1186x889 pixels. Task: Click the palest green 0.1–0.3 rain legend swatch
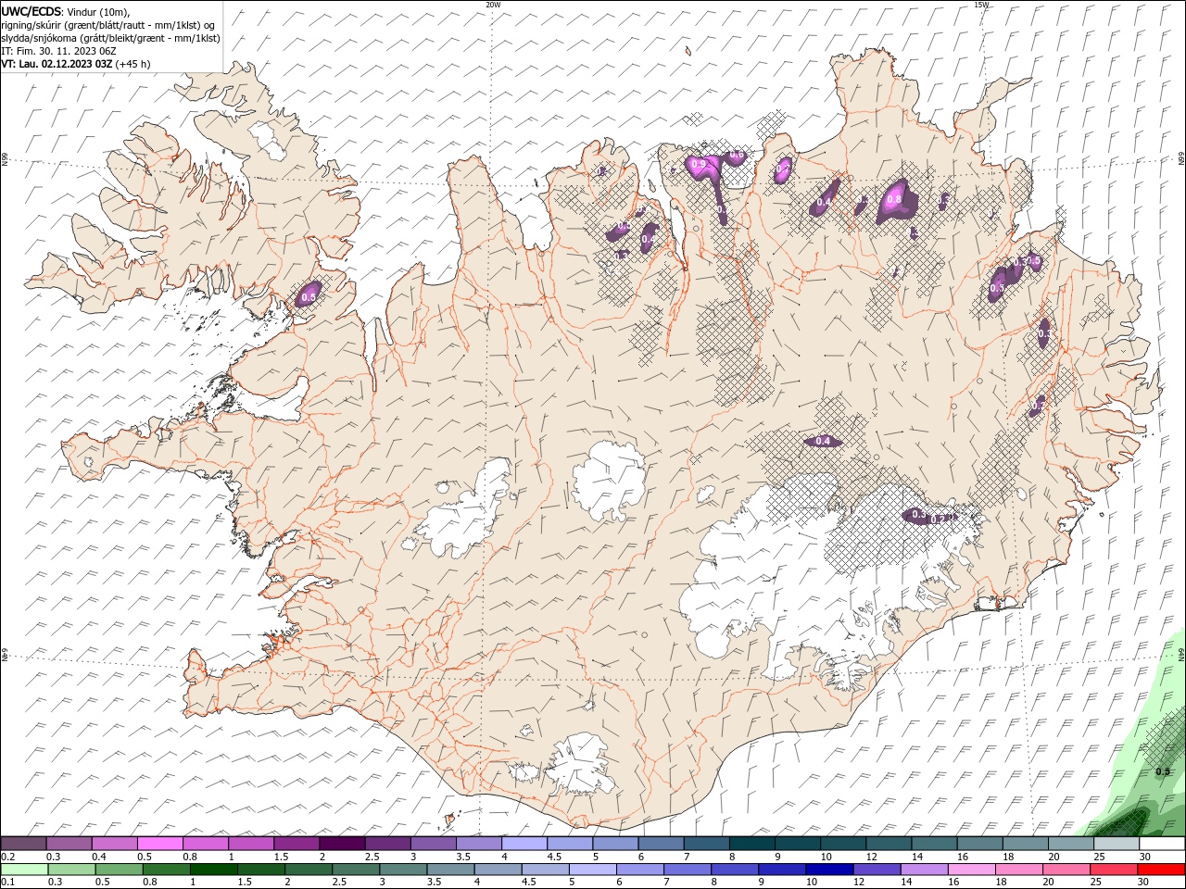coord(26,869)
